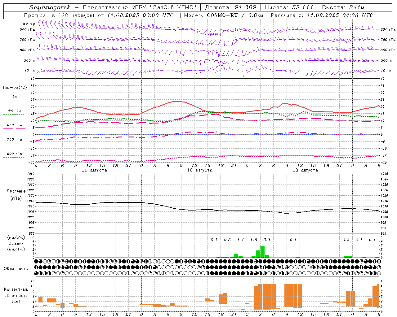The width and height of the screenshot is (397, 317).
Task: Click the 'Давление' pressure panel label
Action: [16, 191]
